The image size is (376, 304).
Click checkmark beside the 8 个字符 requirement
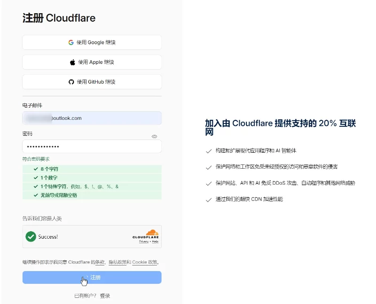tap(36, 169)
